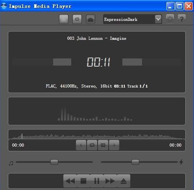This screenshot has height=190, width=194.
Task: Toggle the crossed-out loop clear button
Action: click(x=103, y=145)
